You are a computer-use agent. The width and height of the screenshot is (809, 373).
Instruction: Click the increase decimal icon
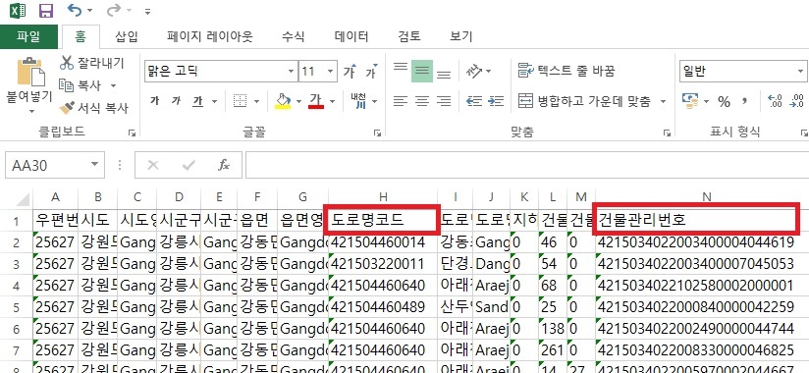(775, 101)
